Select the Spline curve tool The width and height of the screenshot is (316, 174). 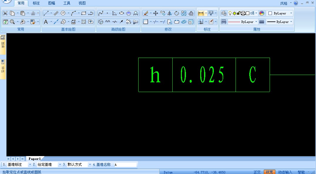click(x=100, y=13)
